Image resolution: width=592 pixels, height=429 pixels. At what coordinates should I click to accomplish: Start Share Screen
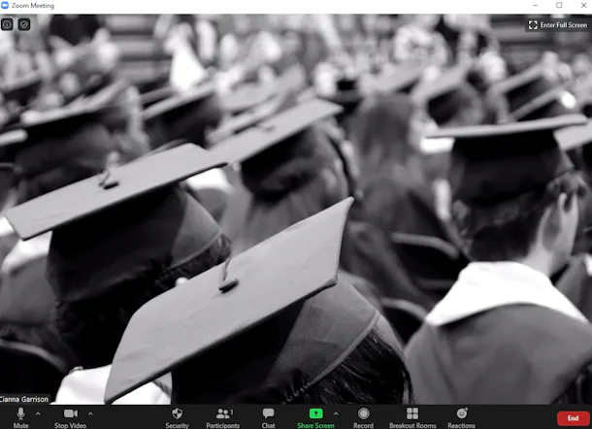pyautogui.click(x=315, y=417)
